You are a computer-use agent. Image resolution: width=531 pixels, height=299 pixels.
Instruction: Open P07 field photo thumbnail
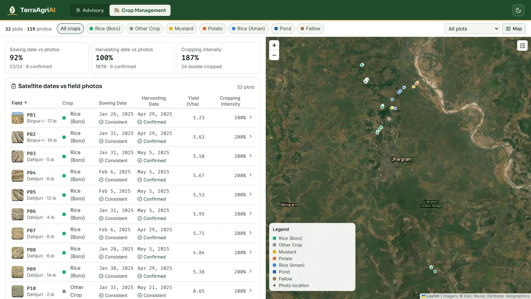[x=18, y=234]
